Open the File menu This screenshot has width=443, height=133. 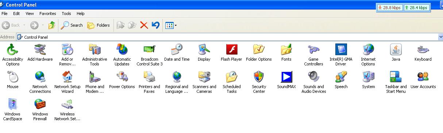pos(4,14)
